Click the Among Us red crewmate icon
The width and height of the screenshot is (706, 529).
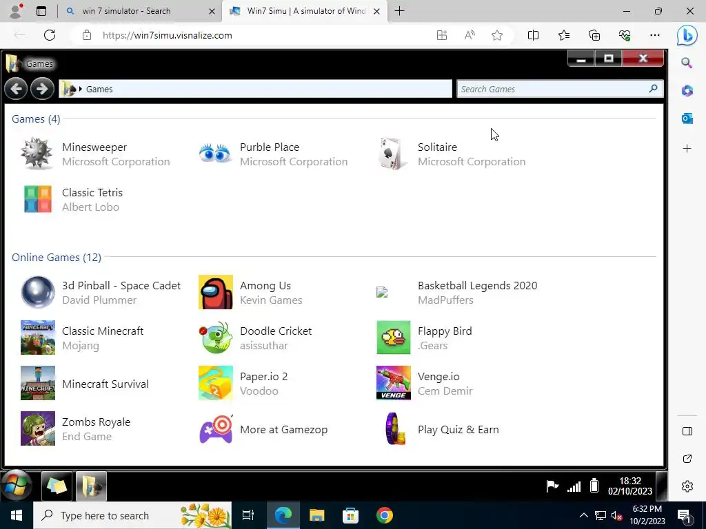[x=216, y=292]
